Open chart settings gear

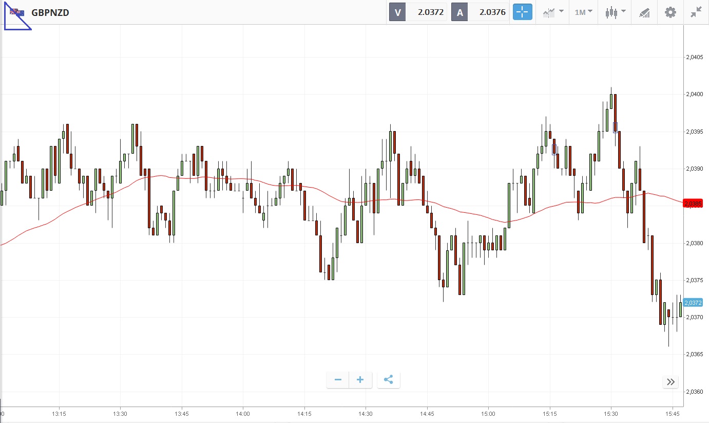[x=670, y=12]
